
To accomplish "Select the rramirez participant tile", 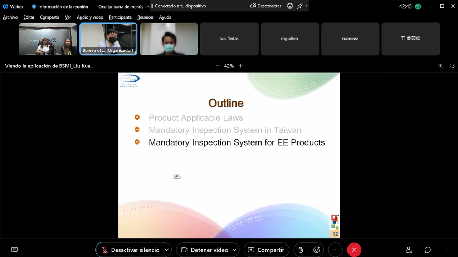I will pos(350,39).
